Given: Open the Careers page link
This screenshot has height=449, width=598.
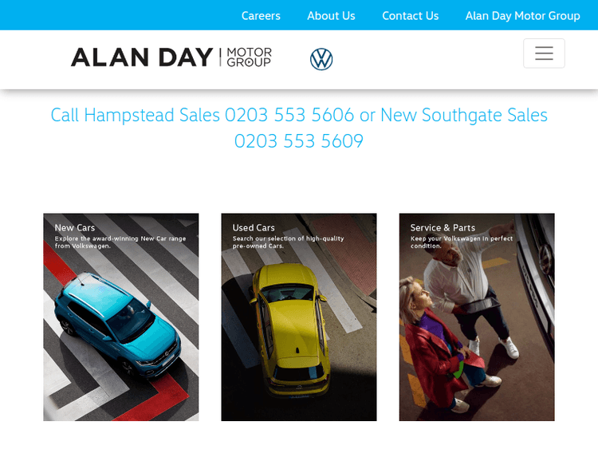Looking at the screenshot, I should point(261,16).
